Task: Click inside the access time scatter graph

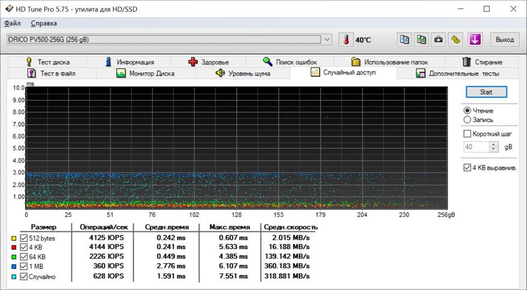Action: (x=237, y=148)
